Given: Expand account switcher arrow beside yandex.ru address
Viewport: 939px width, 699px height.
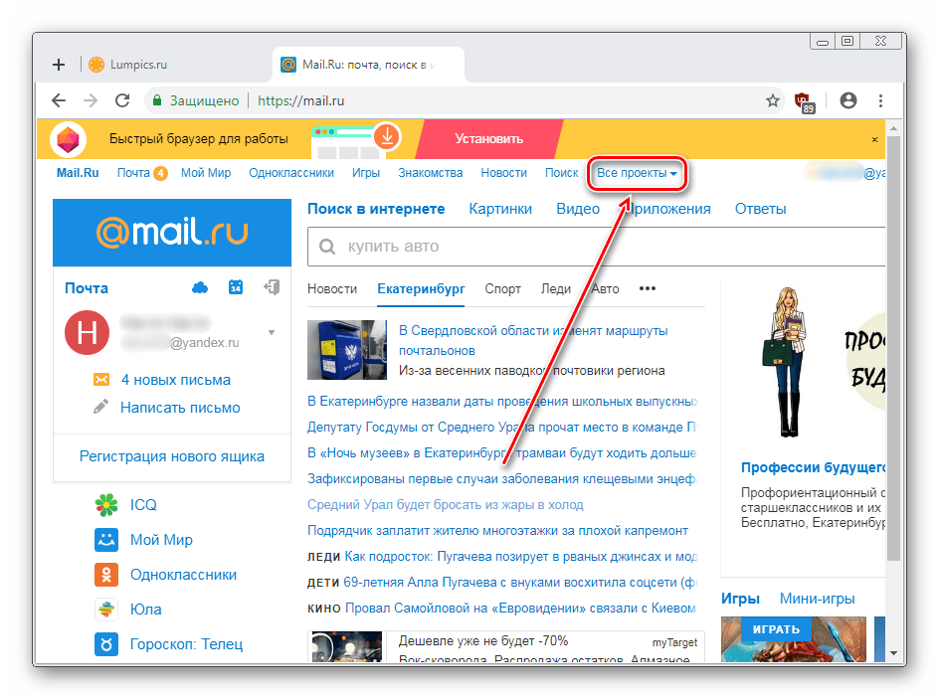Looking at the screenshot, I should coord(272,332).
